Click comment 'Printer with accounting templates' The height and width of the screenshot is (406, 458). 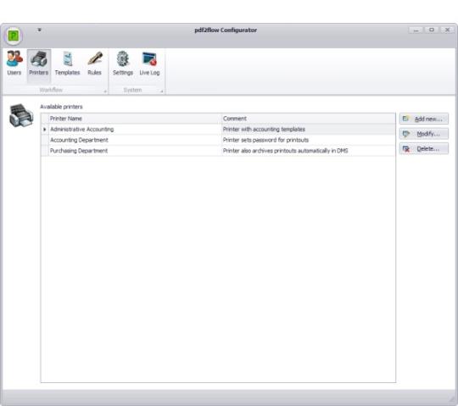click(264, 130)
